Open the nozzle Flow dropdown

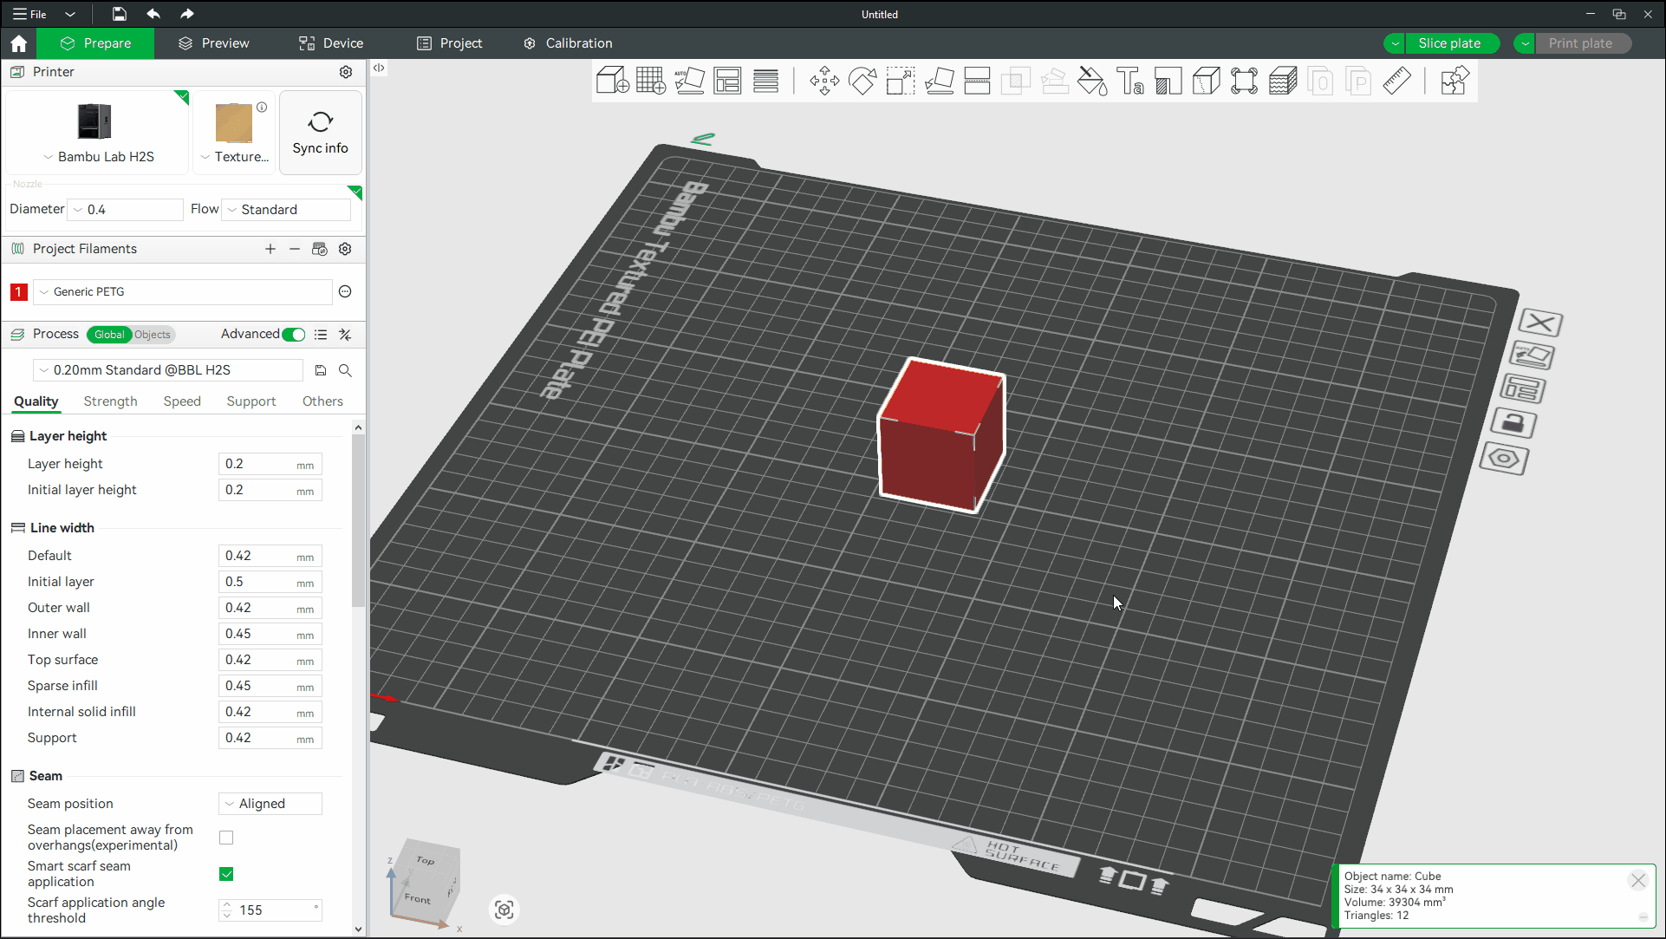287,210
